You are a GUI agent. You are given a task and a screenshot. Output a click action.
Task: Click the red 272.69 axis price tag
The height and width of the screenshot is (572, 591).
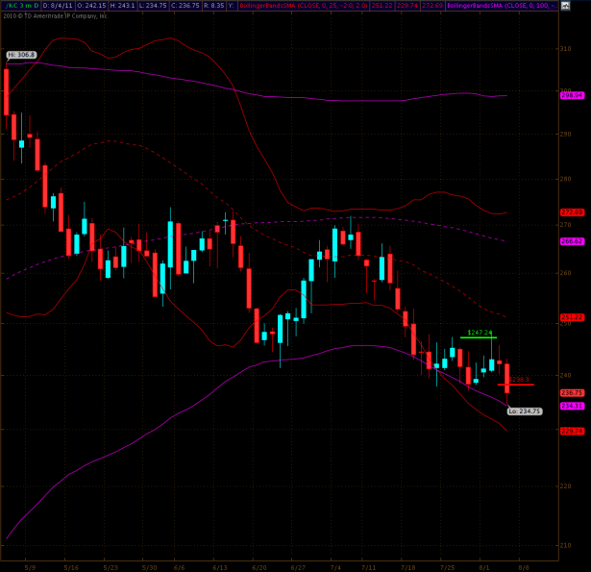pos(573,211)
